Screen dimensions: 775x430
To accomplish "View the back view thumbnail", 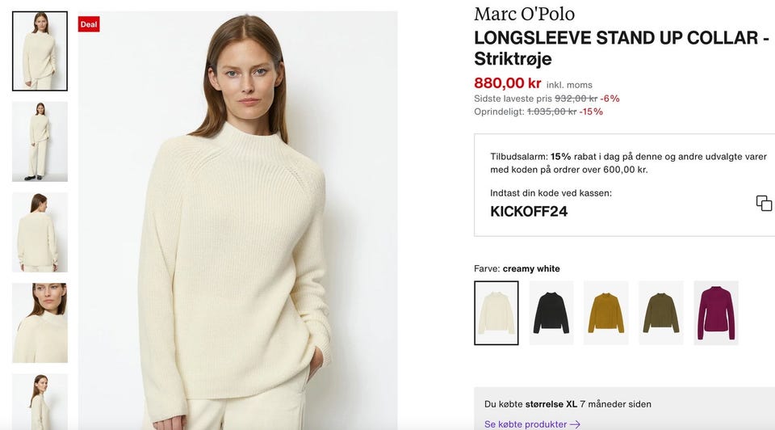I will pyautogui.click(x=40, y=232).
